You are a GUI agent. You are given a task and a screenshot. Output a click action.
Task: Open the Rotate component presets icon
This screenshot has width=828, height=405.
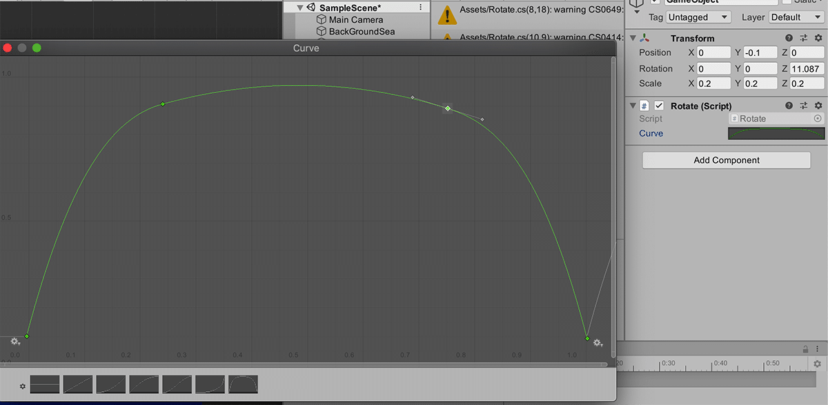[x=803, y=105]
